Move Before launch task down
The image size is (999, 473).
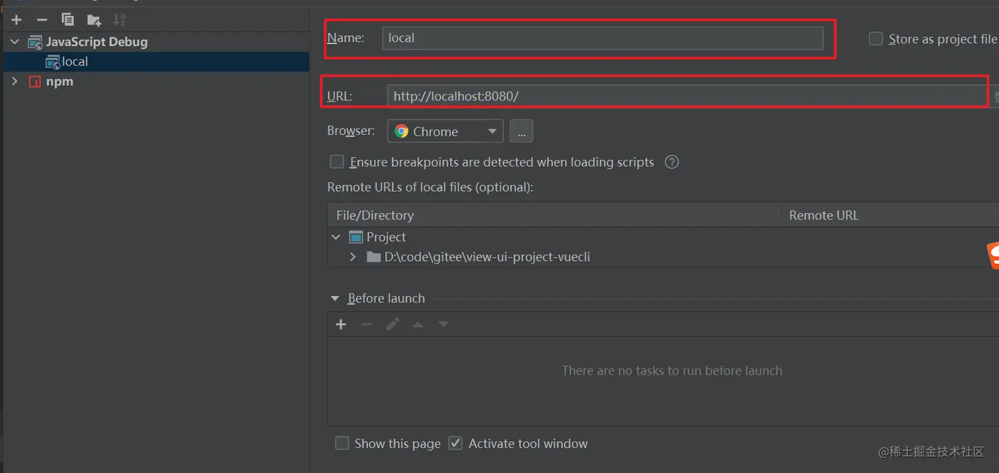coord(444,324)
